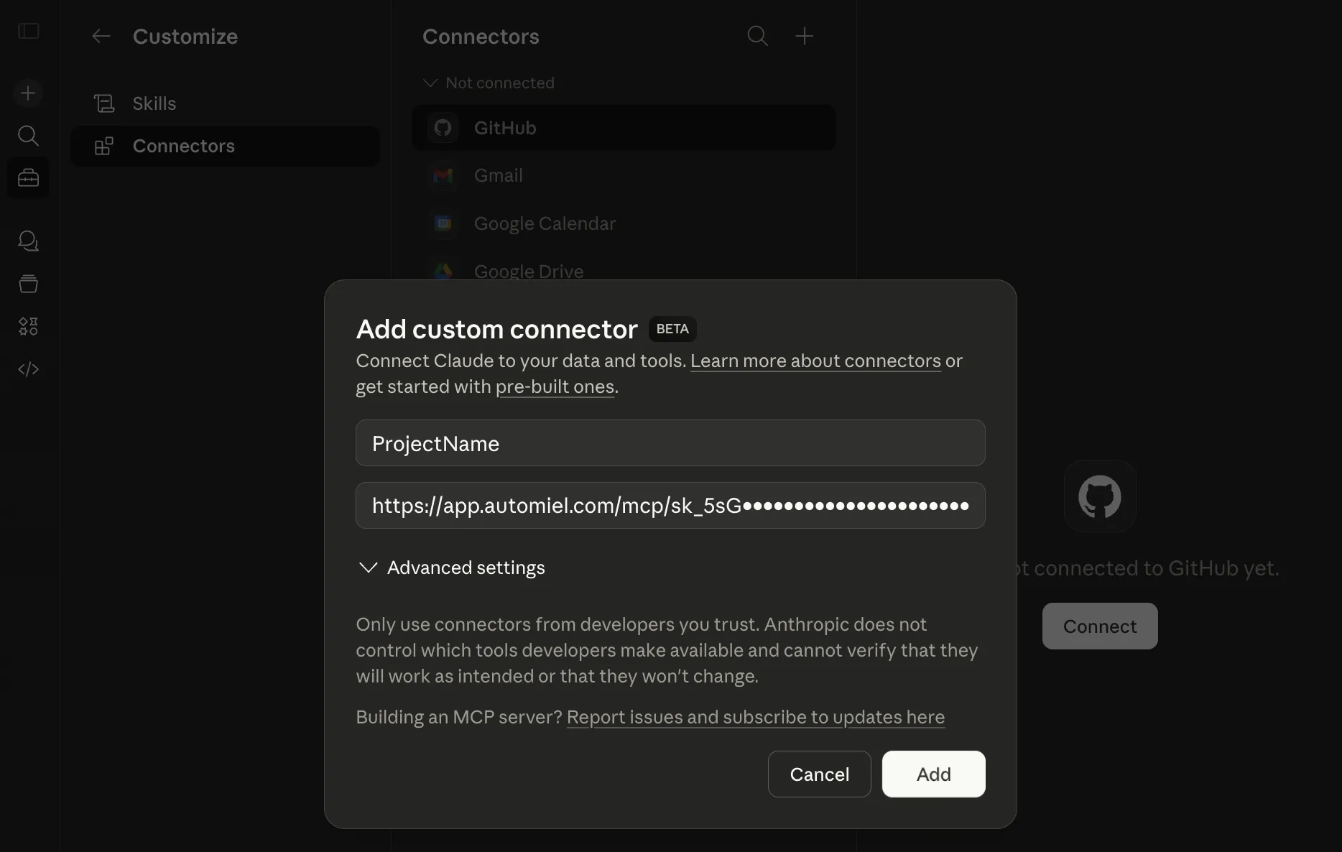Search connectors with the magnifier icon
The image size is (1342, 852).
pos(756,36)
